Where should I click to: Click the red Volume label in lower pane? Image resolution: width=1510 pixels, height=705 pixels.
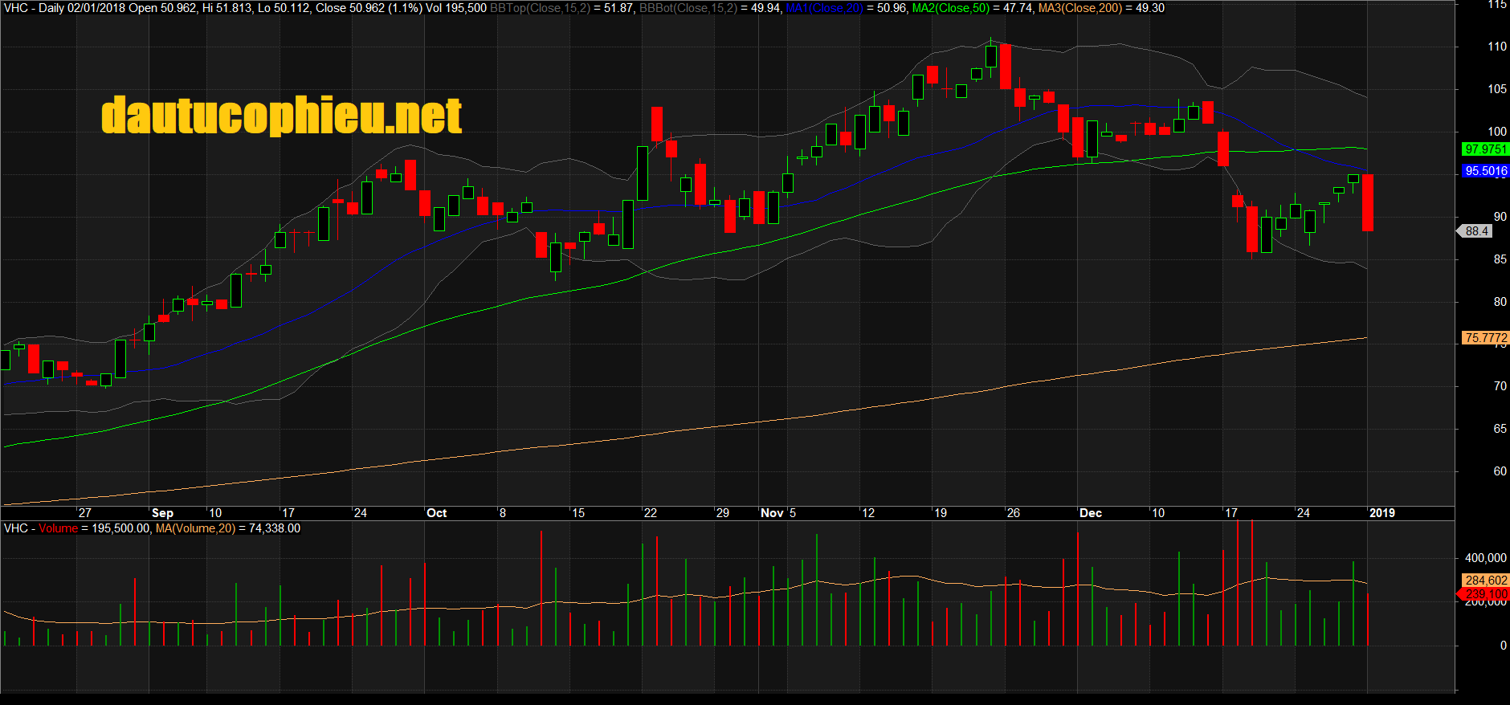click(x=58, y=528)
